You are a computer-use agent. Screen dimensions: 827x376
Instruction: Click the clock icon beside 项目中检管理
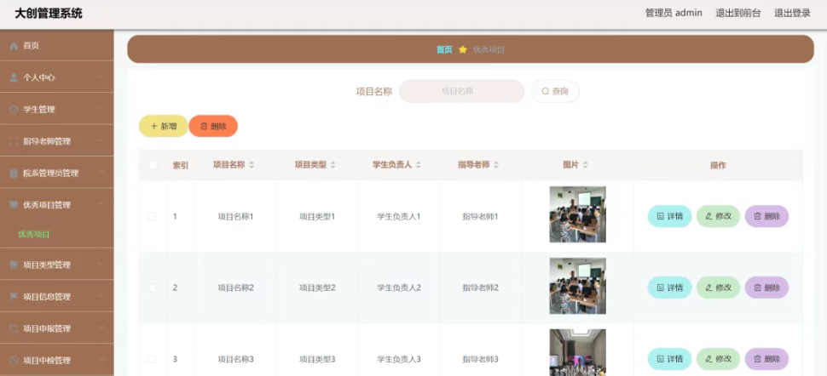pos(14,361)
